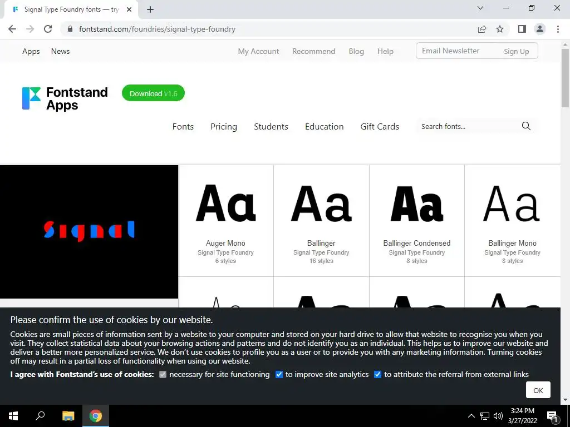The width and height of the screenshot is (570, 427).
Task: Click the green Download v1.6 button
Action: 153,93
